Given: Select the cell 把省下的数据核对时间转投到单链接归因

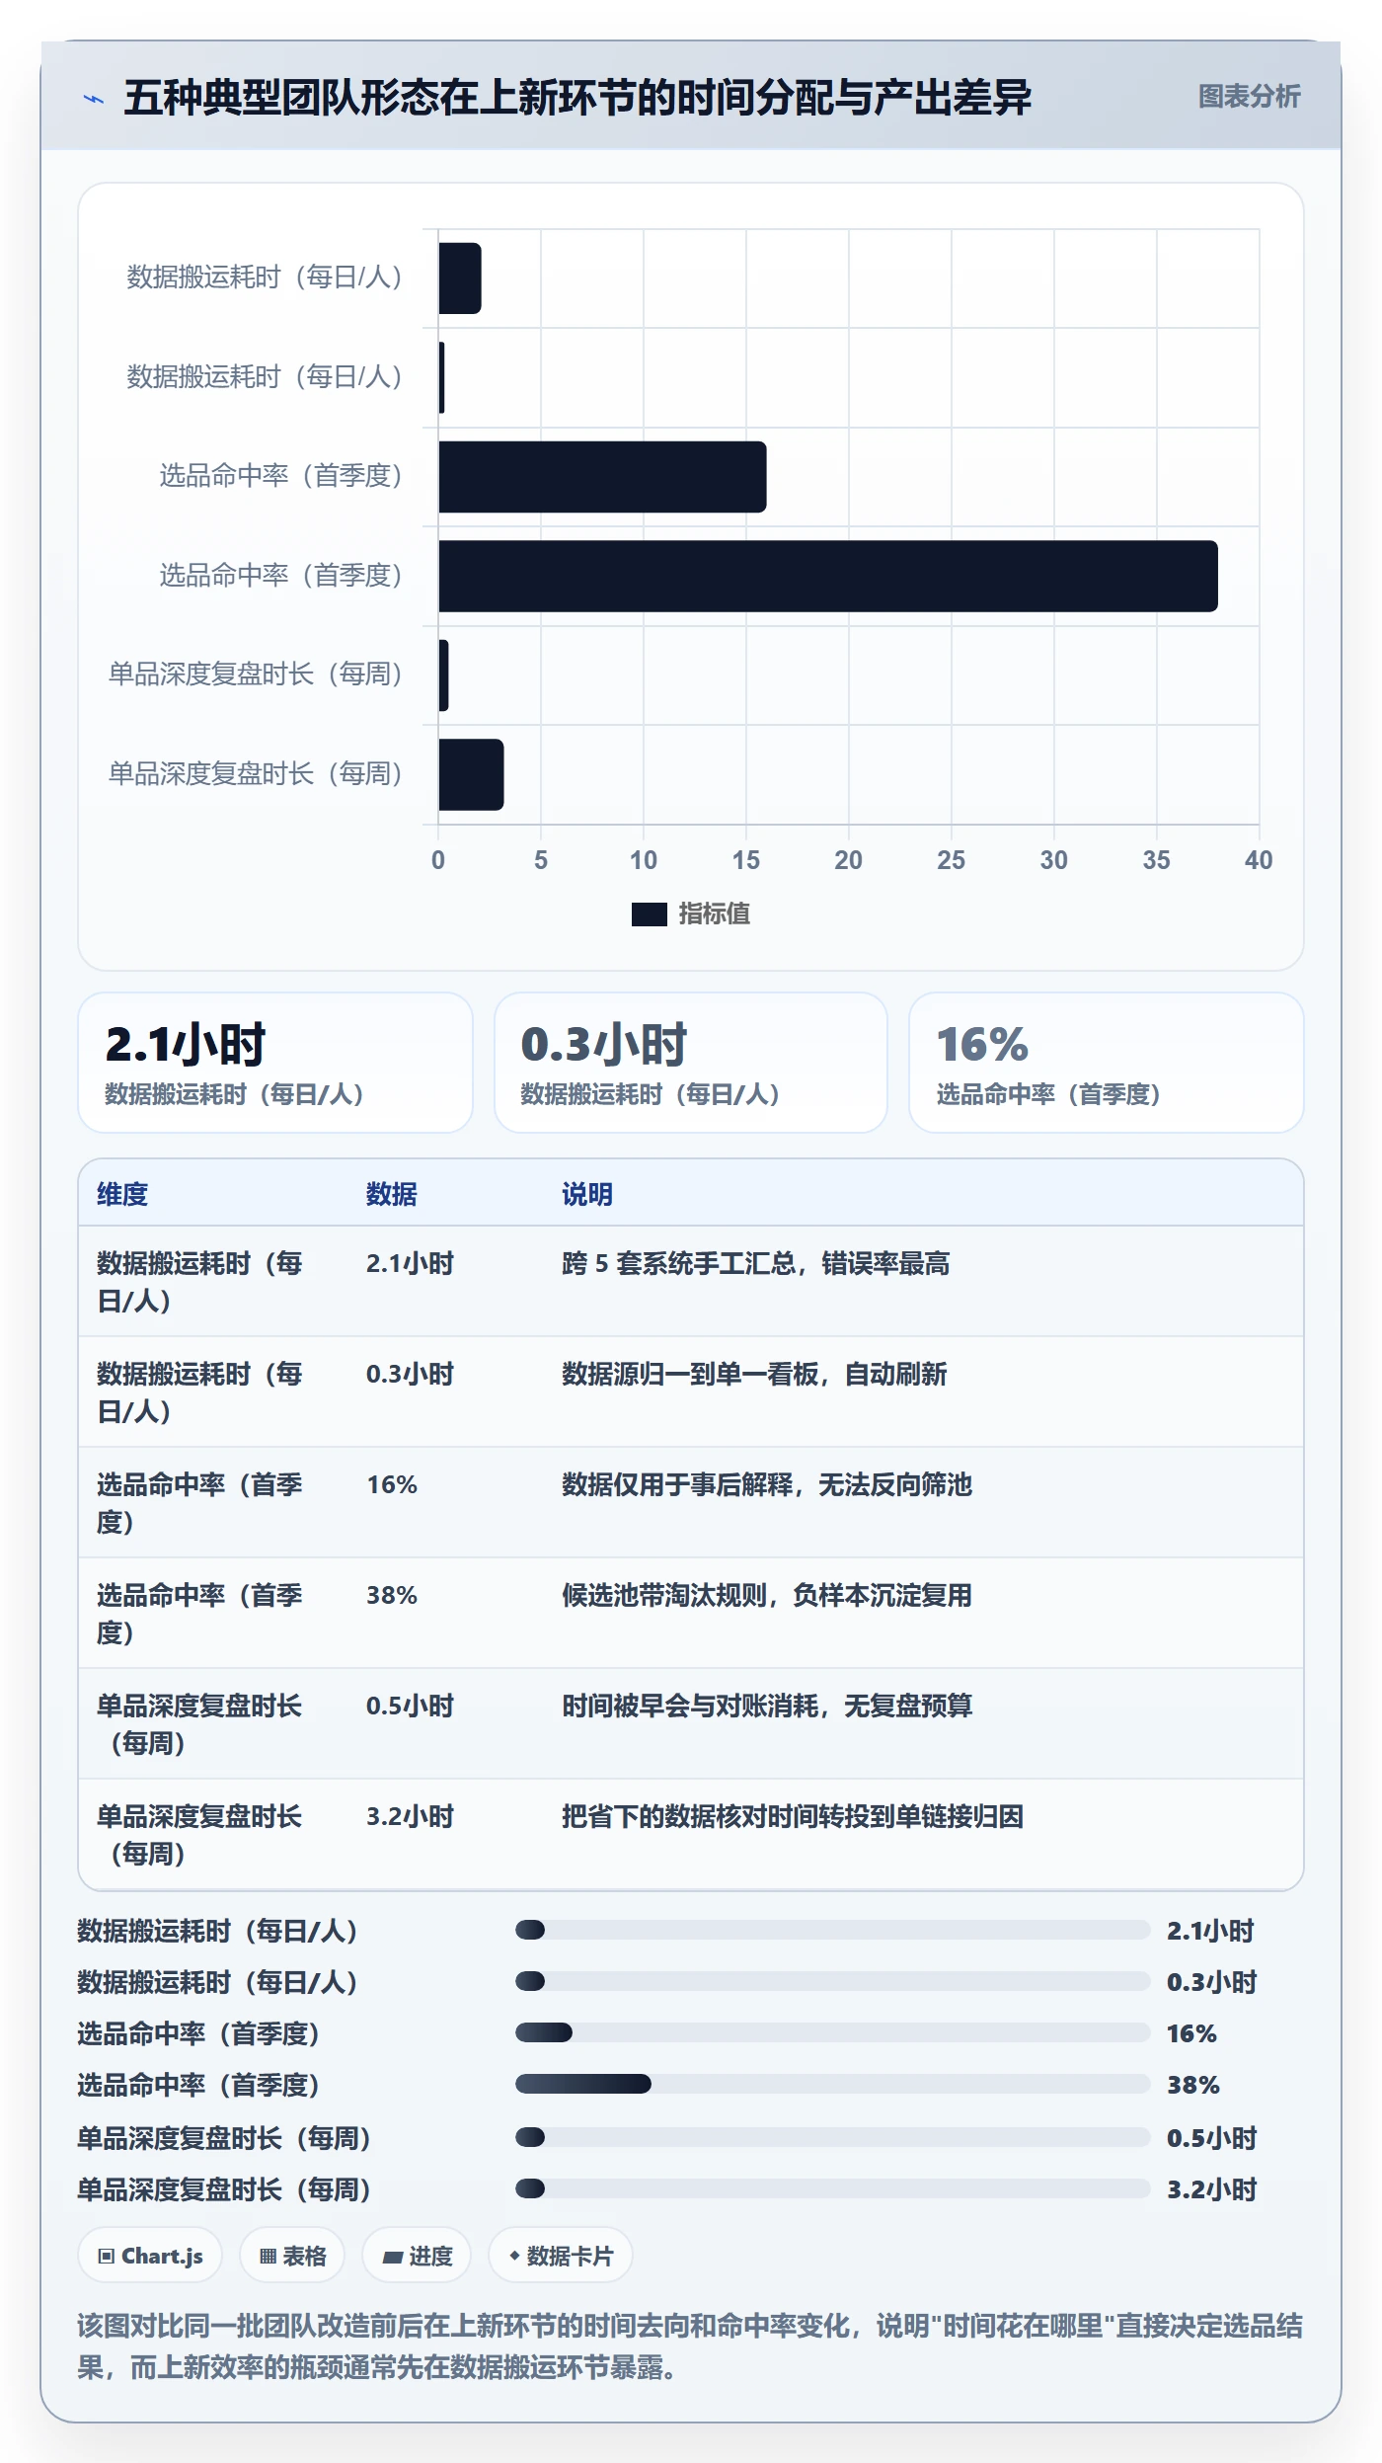Looking at the screenshot, I should click(793, 1816).
